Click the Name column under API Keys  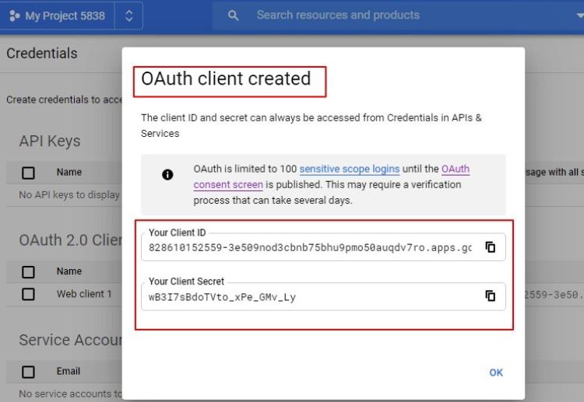[x=69, y=172]
